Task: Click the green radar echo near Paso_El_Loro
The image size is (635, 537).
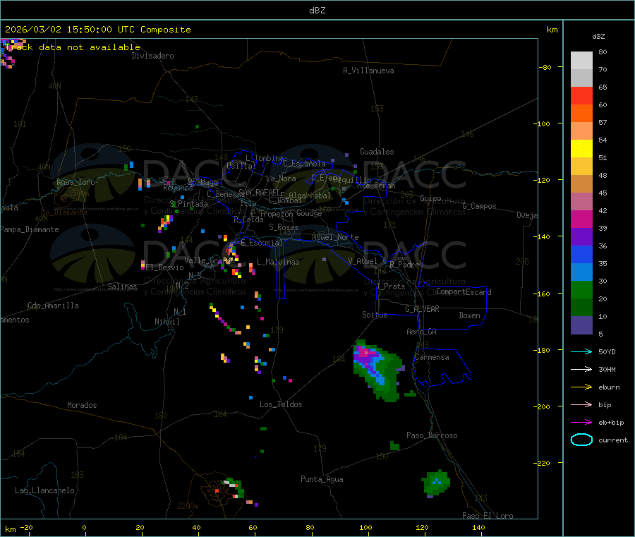Action: [x=436, y=483]
